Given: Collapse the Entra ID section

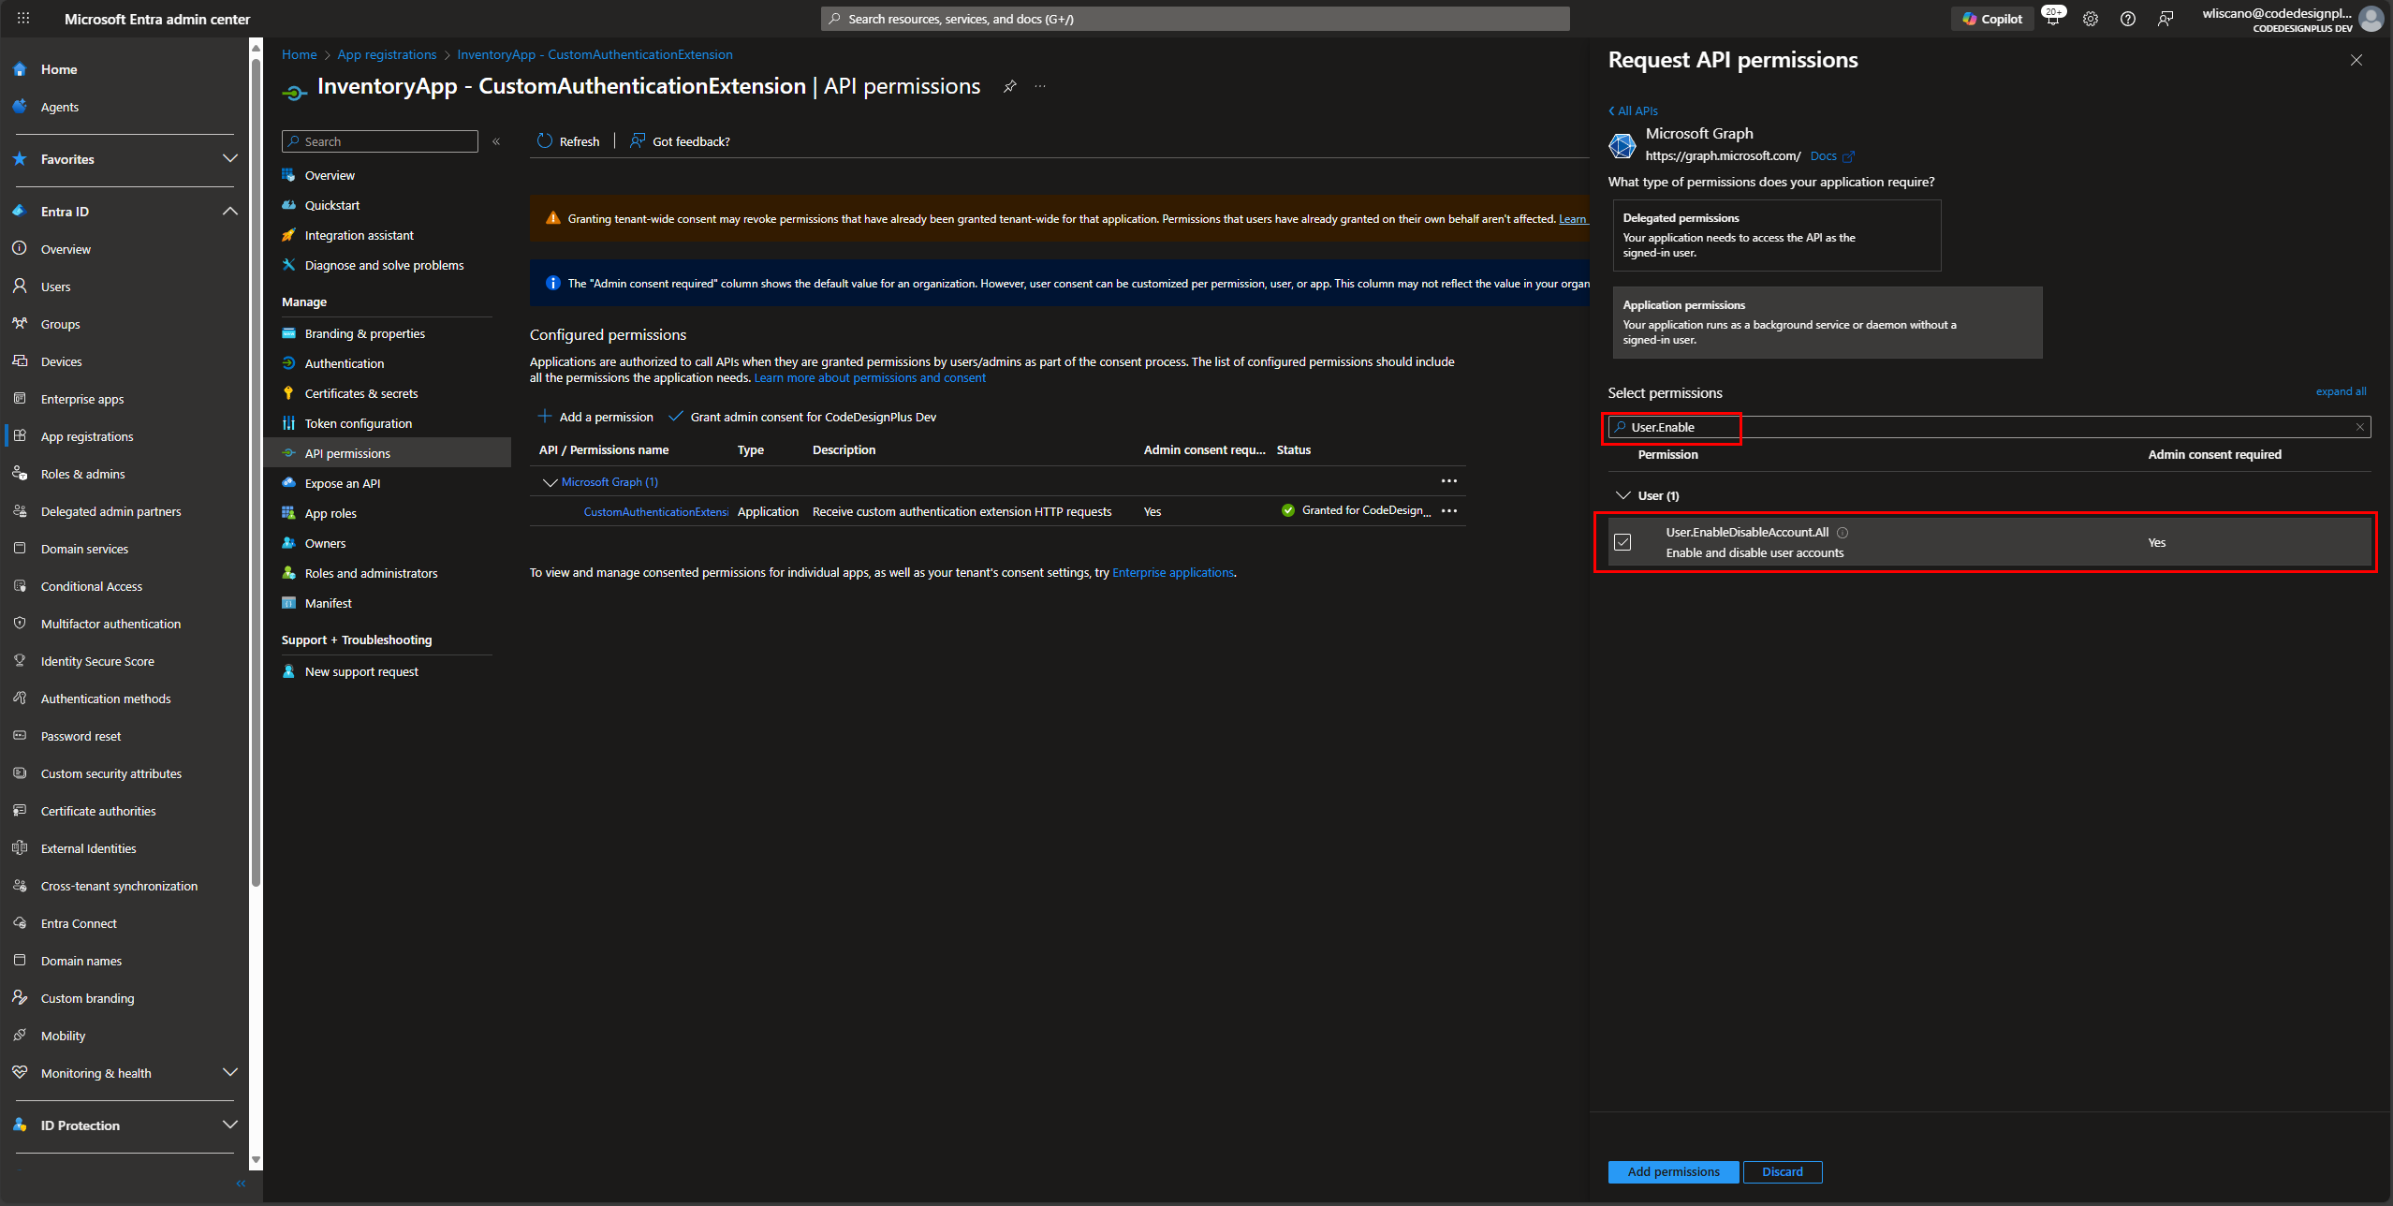Looking at the screenshot, I should pyautogui.click(x=229, y=212).
